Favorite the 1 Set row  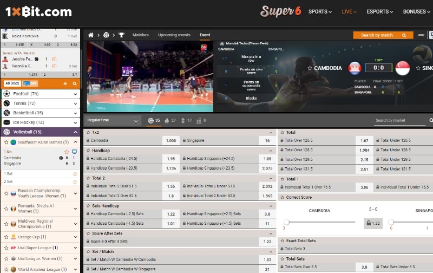click(75, 174)
